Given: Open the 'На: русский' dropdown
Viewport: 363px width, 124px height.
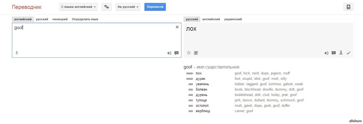Looking at the screenshot, I should coord(128,7).
